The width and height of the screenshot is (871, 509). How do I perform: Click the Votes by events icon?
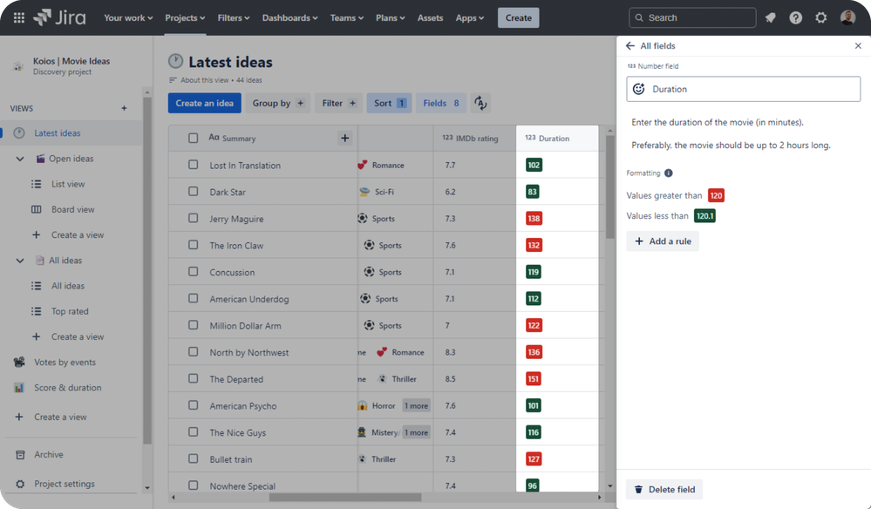tap(19, 362)
